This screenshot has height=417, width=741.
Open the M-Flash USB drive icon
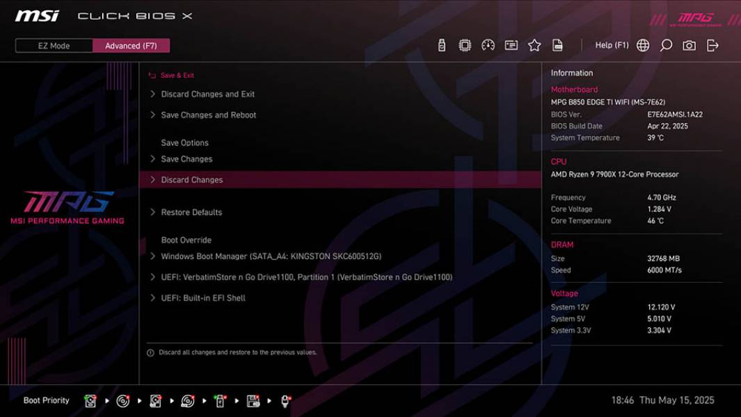click(x=441, y=45)
